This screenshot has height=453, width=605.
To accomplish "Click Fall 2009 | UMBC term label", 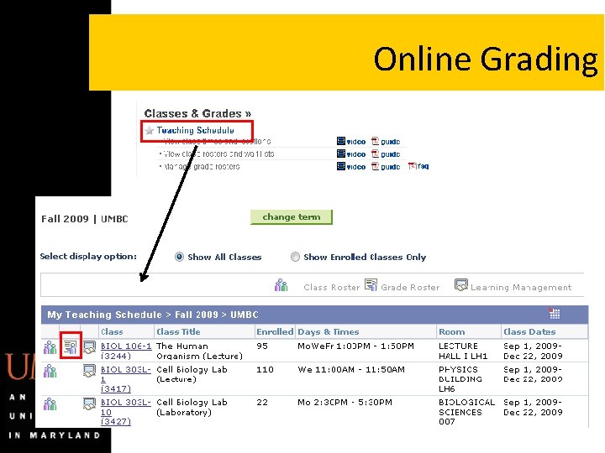I will 85,219.
